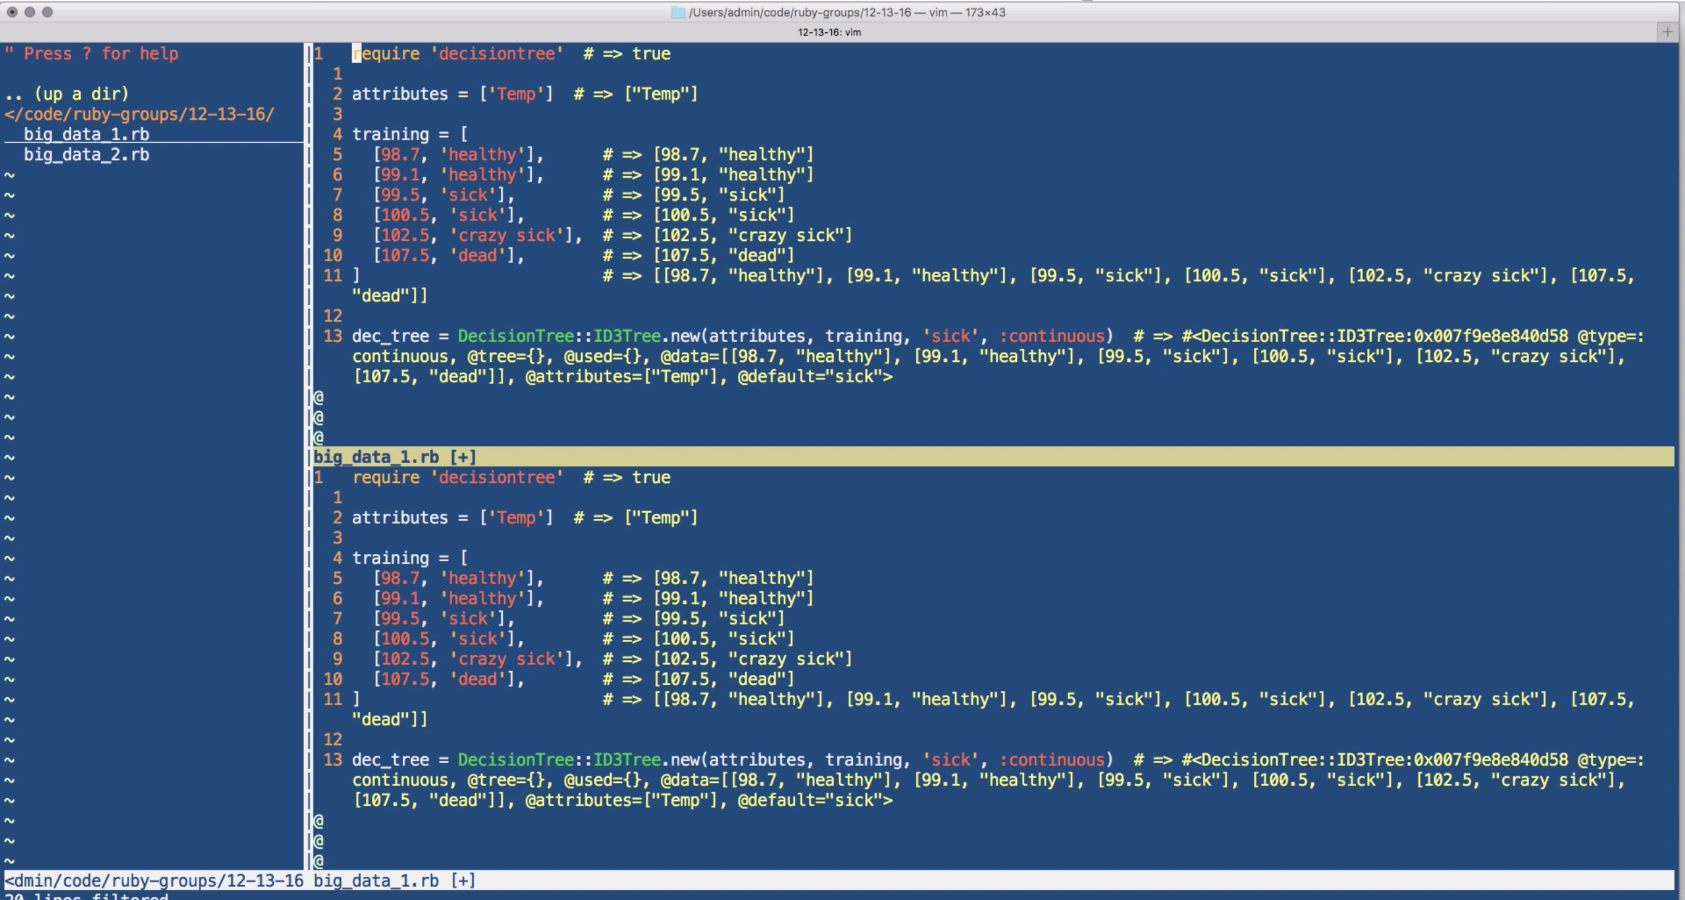Click the window title path text
This screenshot has width=1685, height=900.
coord(846,12)
